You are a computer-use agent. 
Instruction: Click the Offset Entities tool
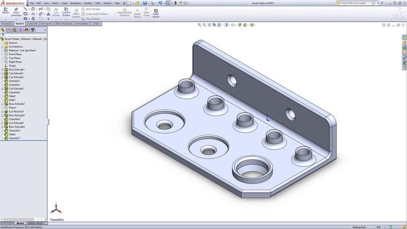76,14
